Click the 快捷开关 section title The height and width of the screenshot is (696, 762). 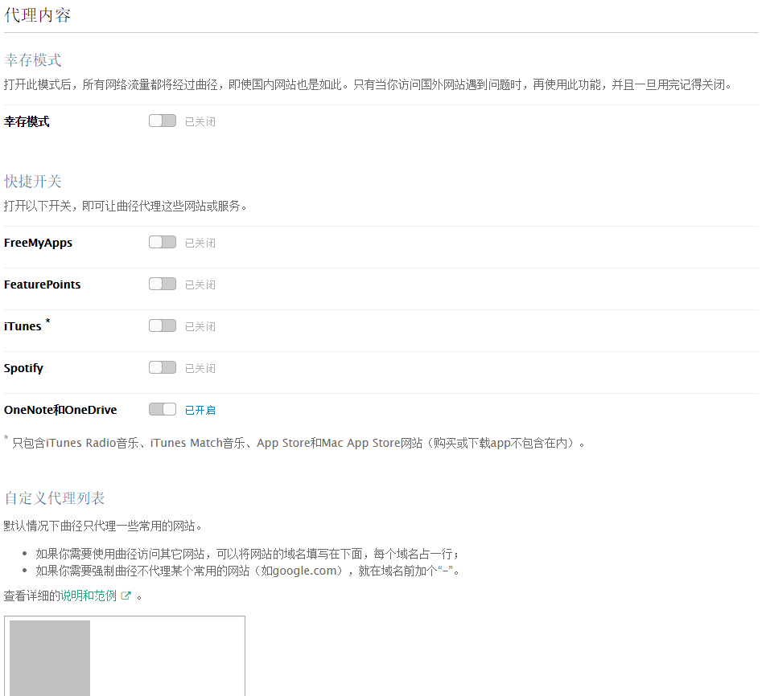(x=32, y=181)
